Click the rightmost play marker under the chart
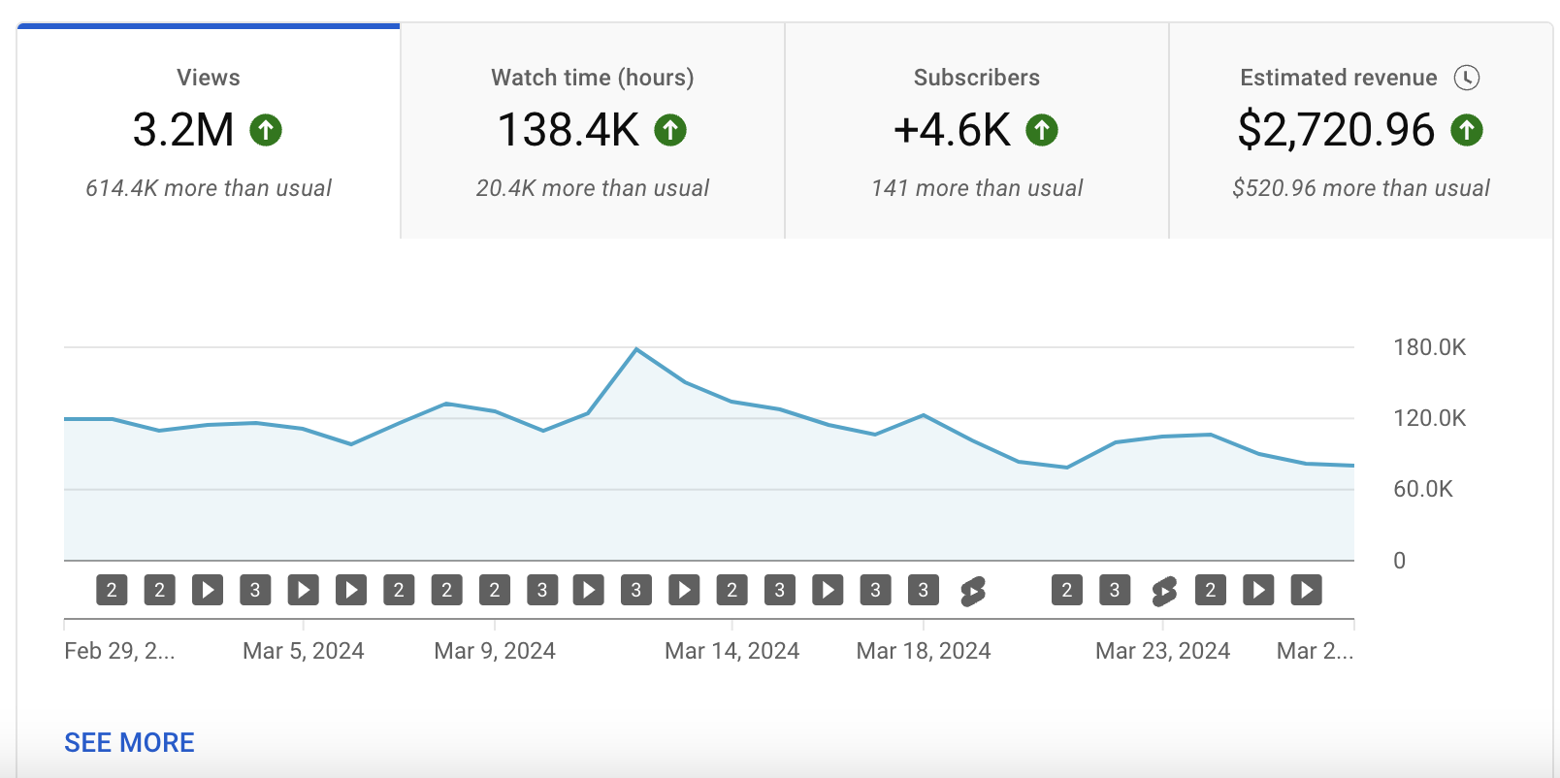1560x778 pixels. coord(1307,590)
